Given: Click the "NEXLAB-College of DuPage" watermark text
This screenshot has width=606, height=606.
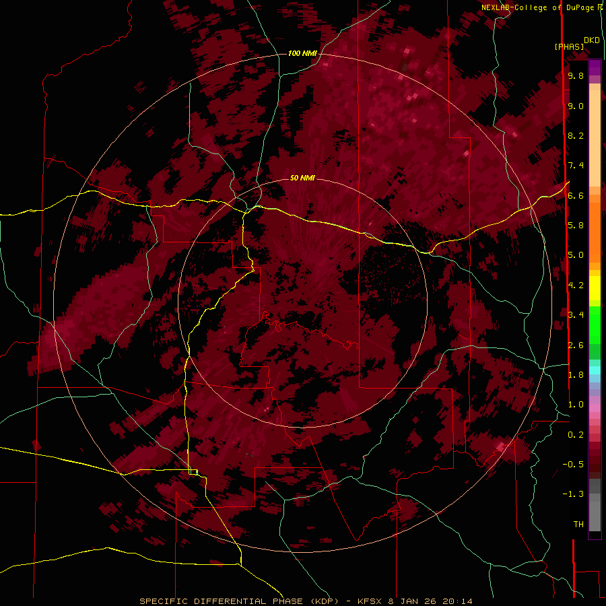Looking at the screenshot, I should 539,7.
